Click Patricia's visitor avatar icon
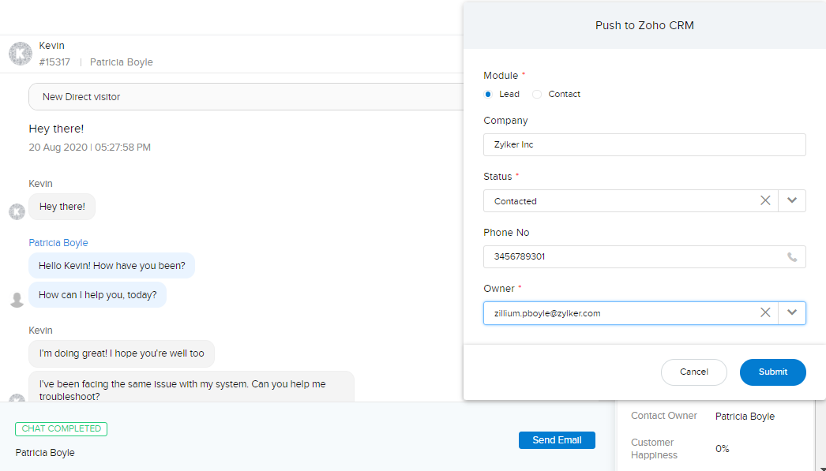The height and width of the screenshot is (471, 826). click(x=17, y=299)
